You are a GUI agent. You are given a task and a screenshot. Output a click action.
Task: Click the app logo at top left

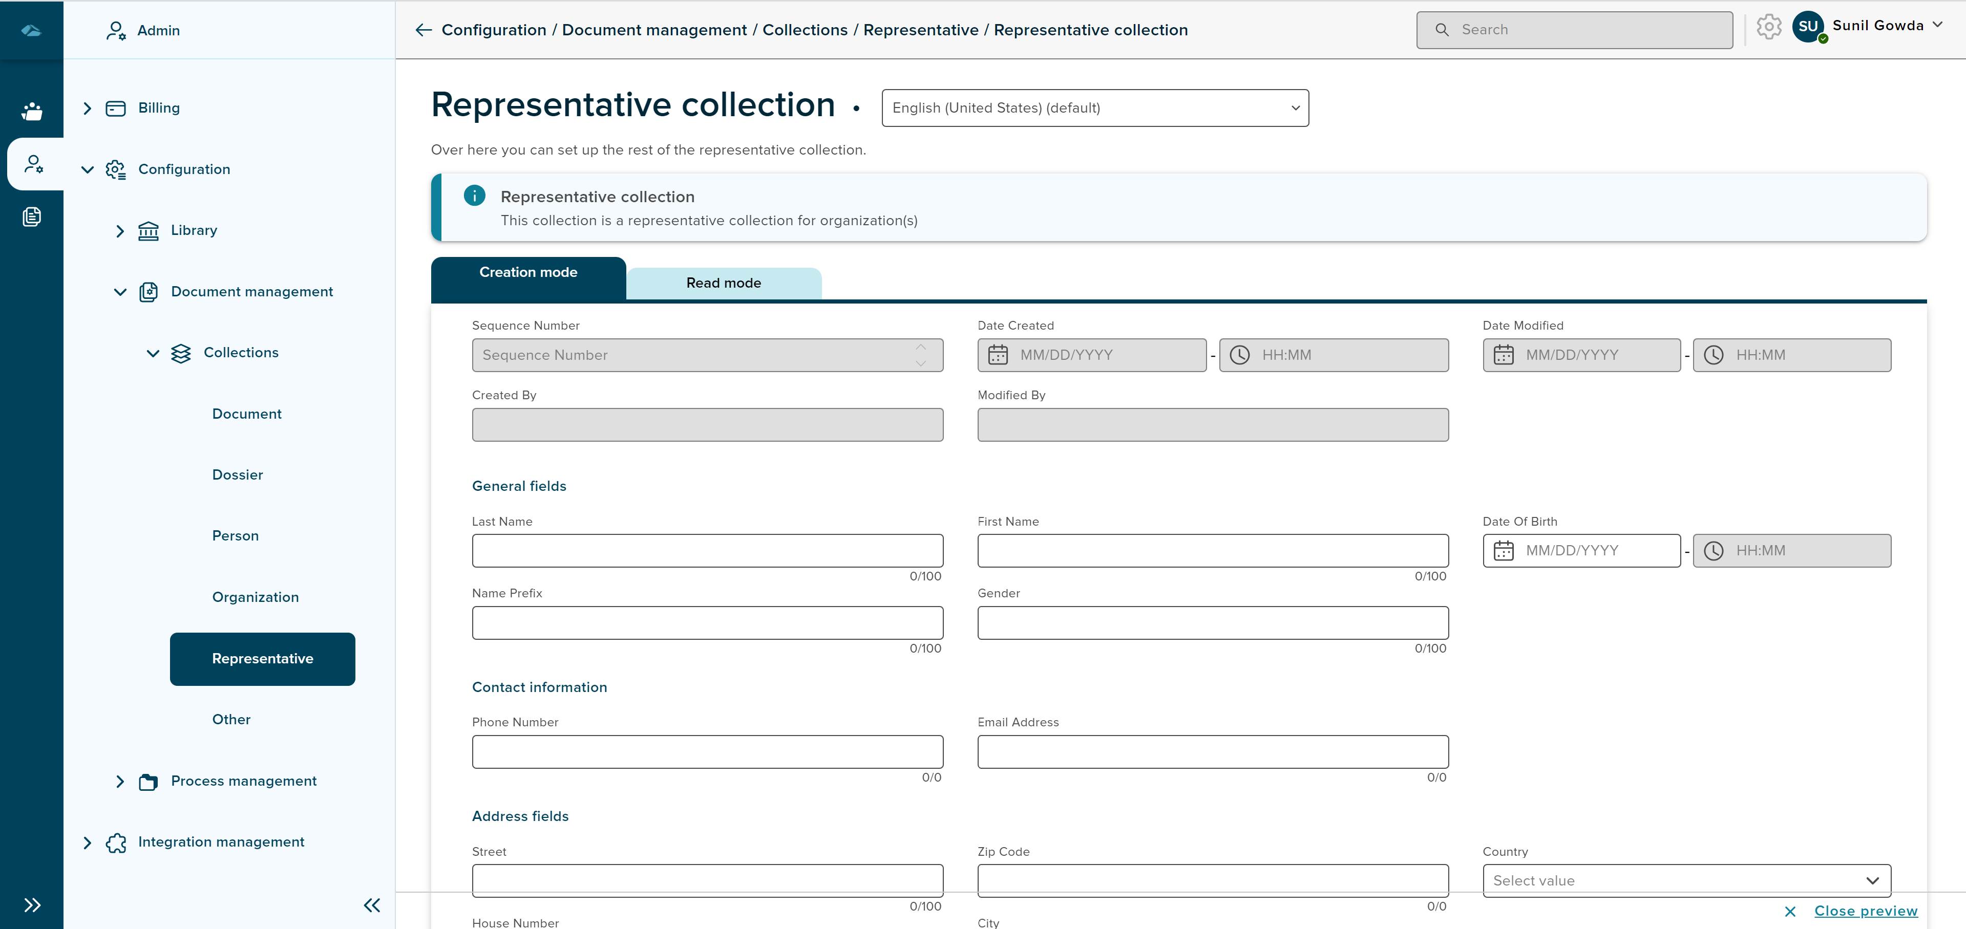pyautogui.click(x=31, y=30)
